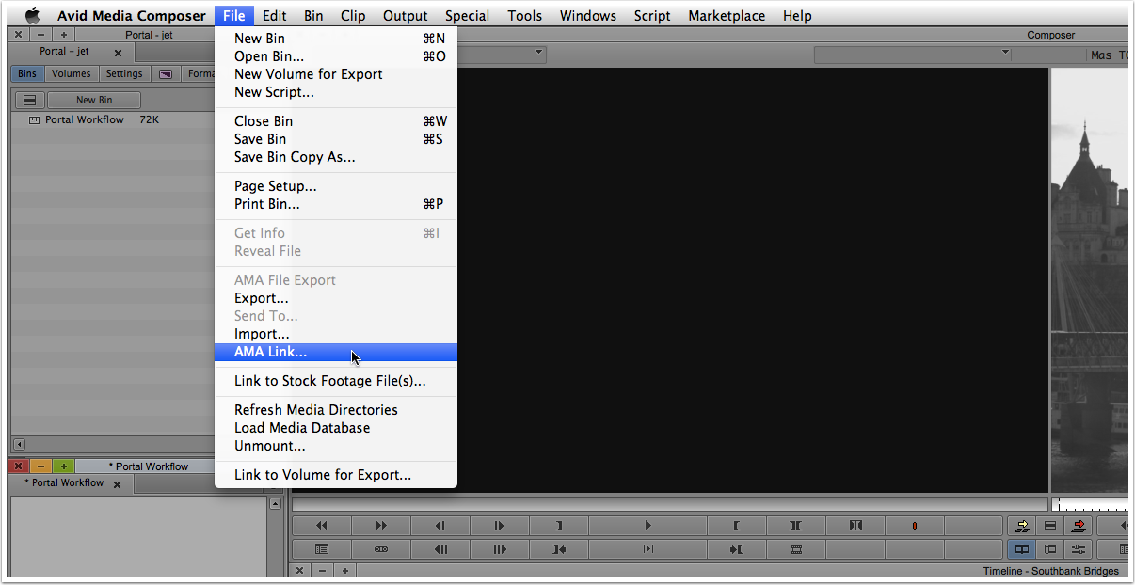Switch to the Bins tab
The image size is (1135, 585).
(27, 73)
